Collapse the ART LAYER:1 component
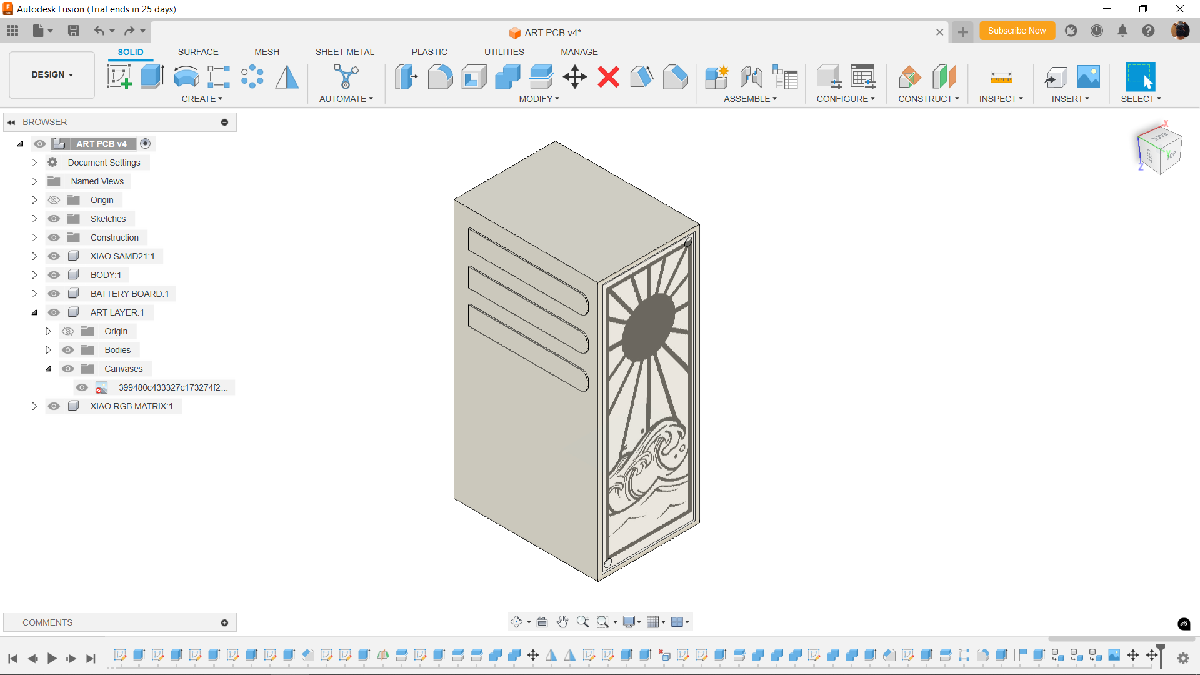This screenshot has width=1200, height=675. point(34,312)
